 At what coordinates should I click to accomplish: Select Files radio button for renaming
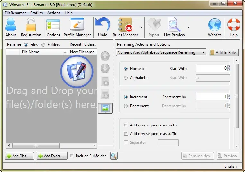26,45
